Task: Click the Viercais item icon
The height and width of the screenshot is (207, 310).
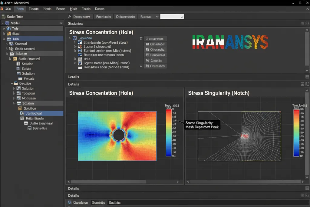Action: click(x=20, y=78)
